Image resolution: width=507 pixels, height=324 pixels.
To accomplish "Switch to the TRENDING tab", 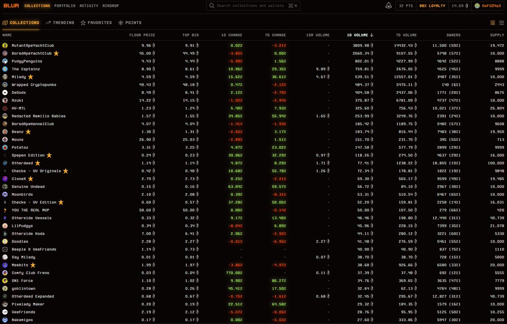I will coord(60,23).
